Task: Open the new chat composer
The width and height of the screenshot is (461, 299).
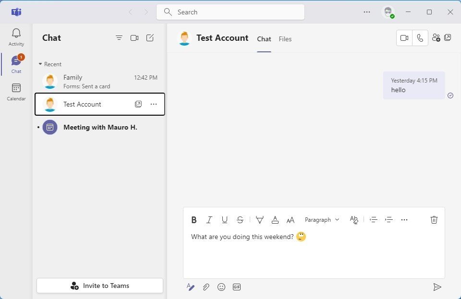Action: point(150,37)
